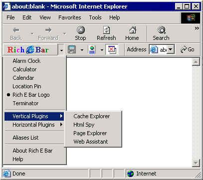This screenshot has height=180, width=203.
Task: Click the Internet zone globe icon
Action: [x=131, y=174]
